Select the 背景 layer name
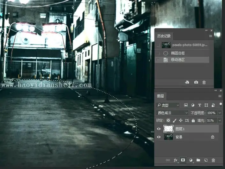Viewport: 225px width, 169px height. coord(179,137)
